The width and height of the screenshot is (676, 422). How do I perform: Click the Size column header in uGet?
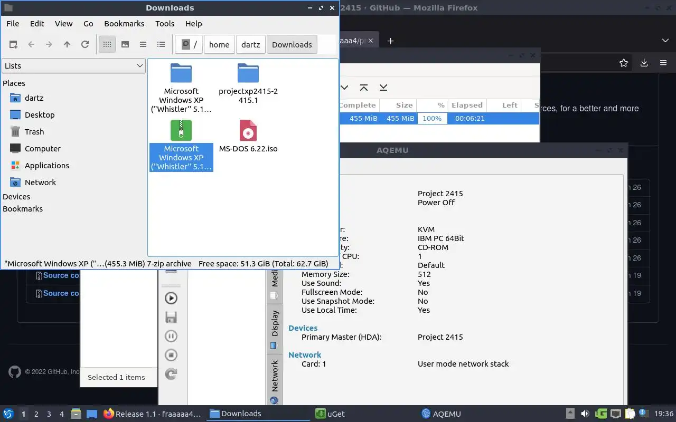(398, 105)
